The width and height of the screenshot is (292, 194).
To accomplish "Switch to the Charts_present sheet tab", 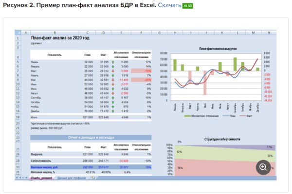I will coord(41,178).
